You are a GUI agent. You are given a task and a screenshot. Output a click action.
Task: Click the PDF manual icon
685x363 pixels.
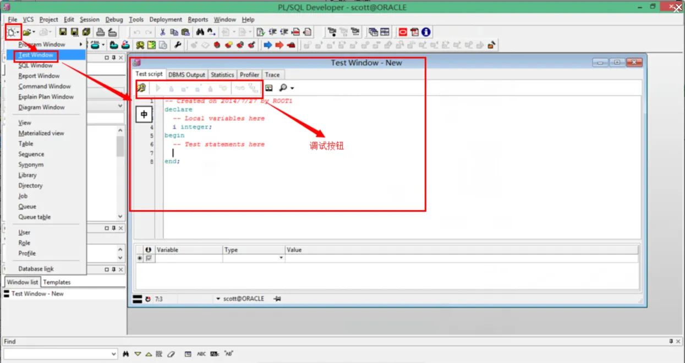pos(415,32)
